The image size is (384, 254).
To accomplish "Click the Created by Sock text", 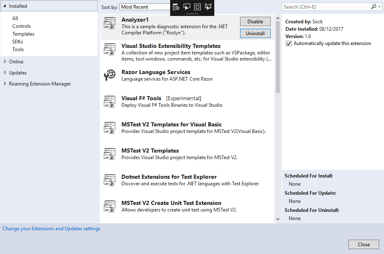I will click(304, 22).
